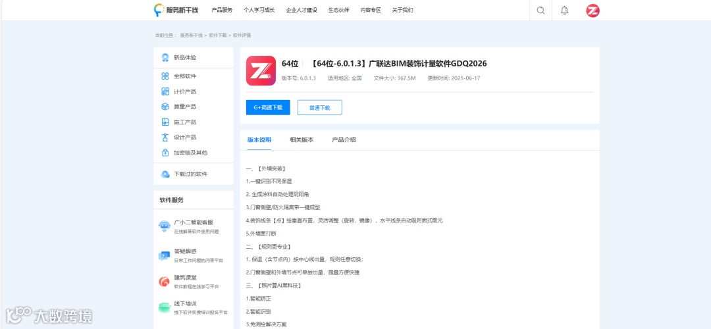
Task: Click the 算量产品 cube icon
Action: (x=165, y=107)
